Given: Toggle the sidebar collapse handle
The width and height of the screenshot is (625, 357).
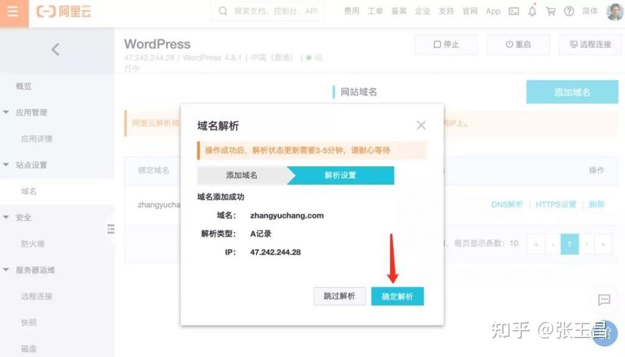Looking at the screenshot, I should [111, 229].
